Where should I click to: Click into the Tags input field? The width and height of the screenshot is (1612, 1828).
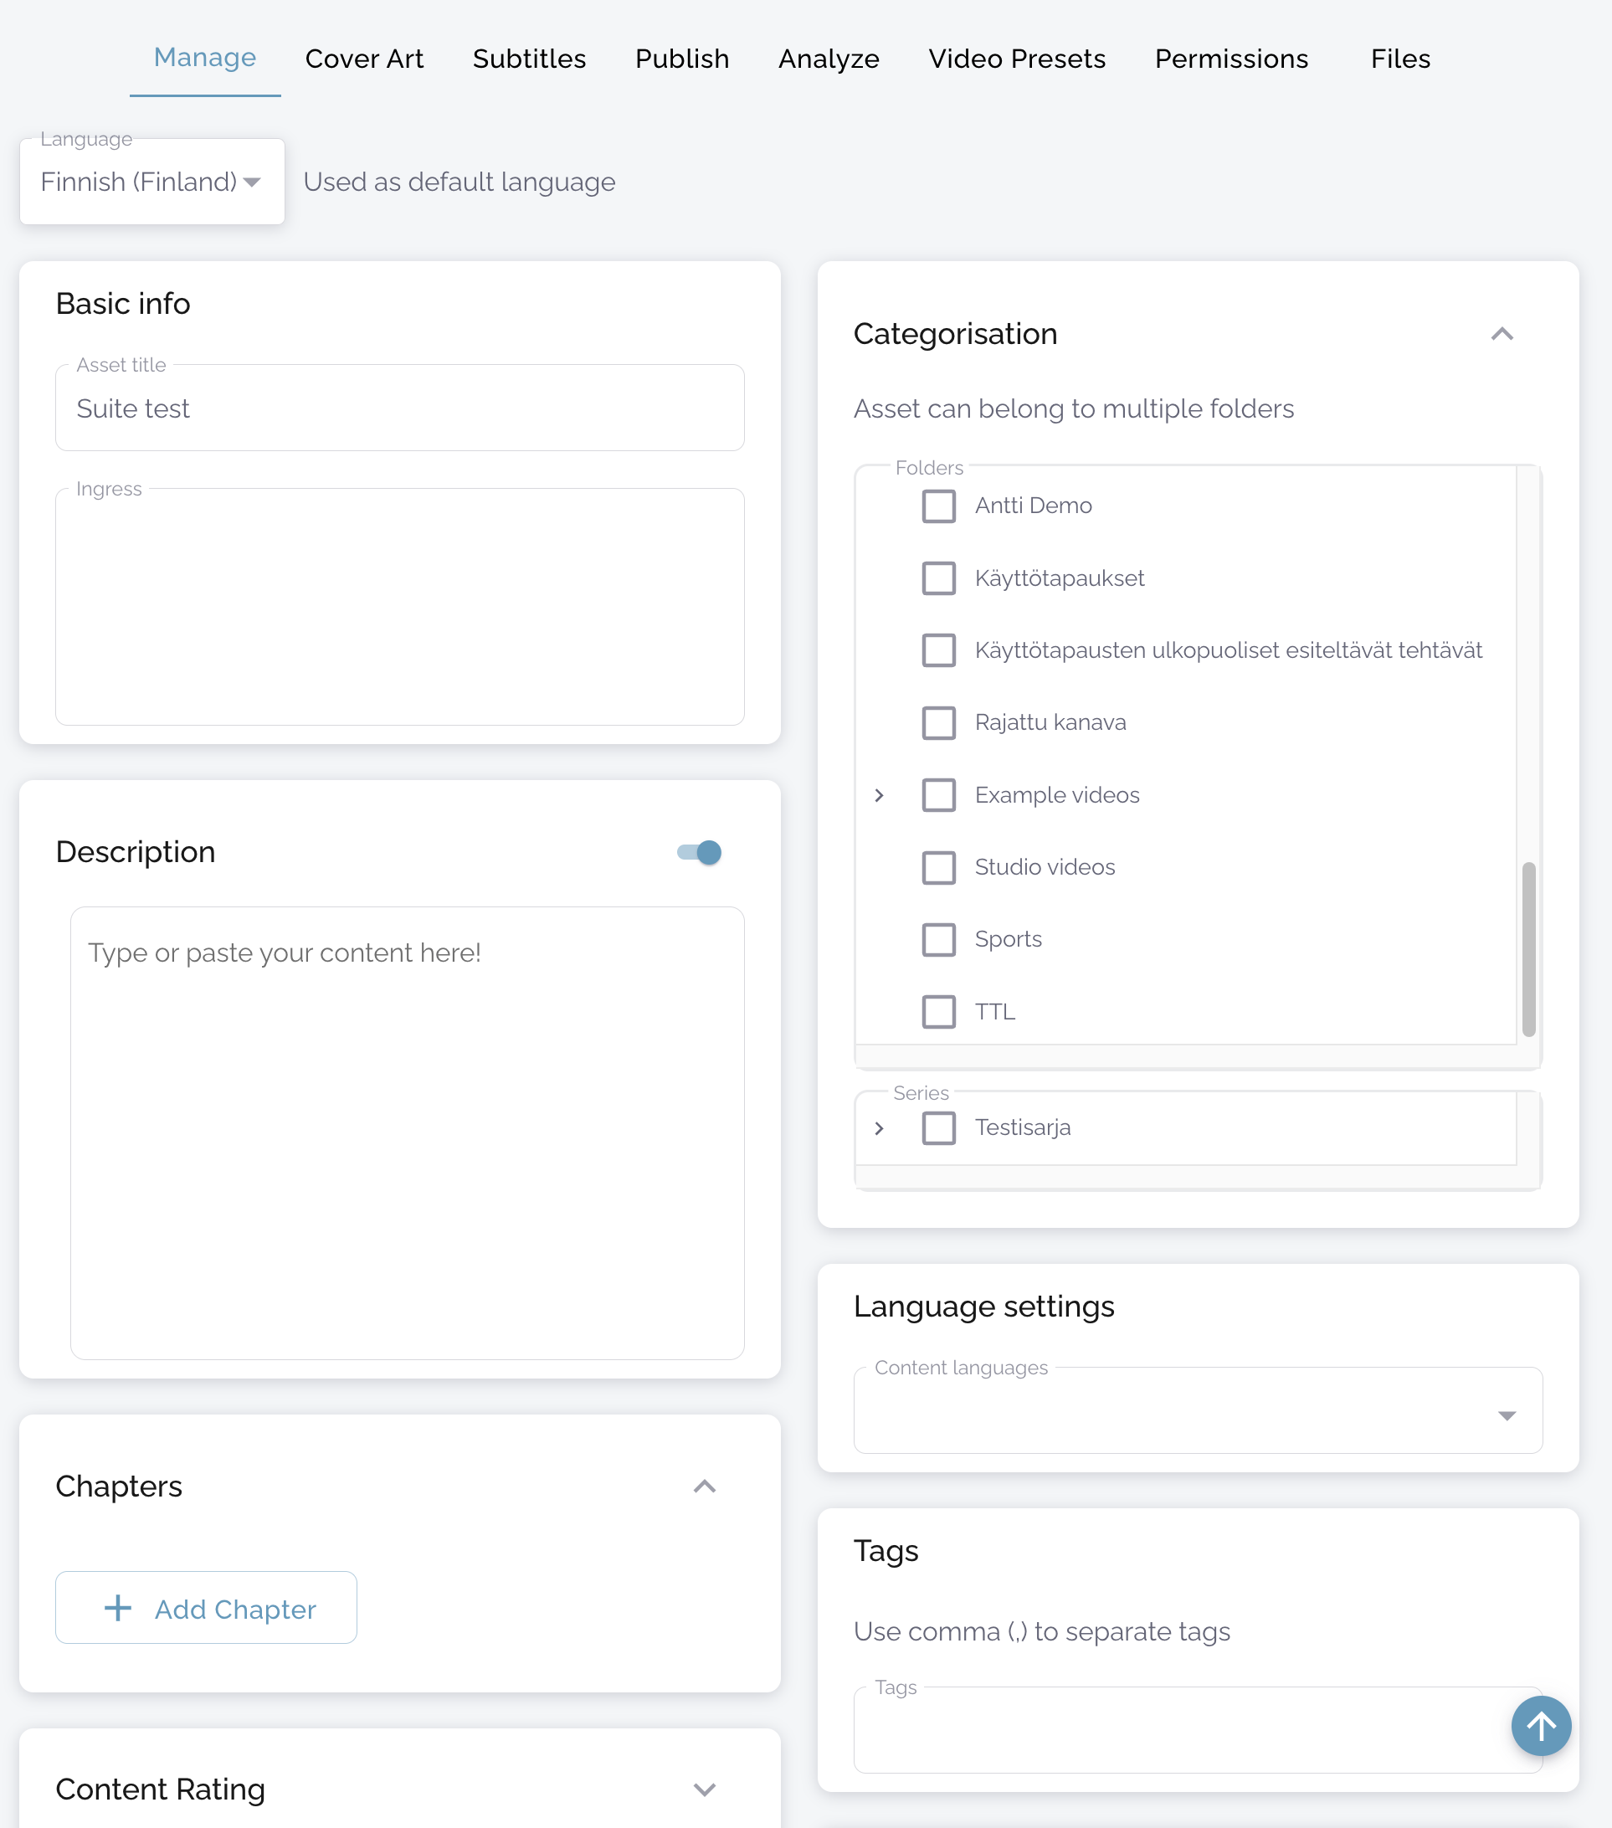(x=1180, y=1731)
